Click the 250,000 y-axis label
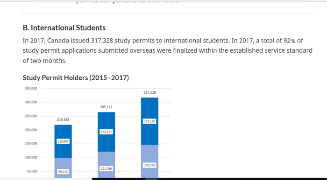The height and width of the screenshot is (180, 327). tap(31, 116)
